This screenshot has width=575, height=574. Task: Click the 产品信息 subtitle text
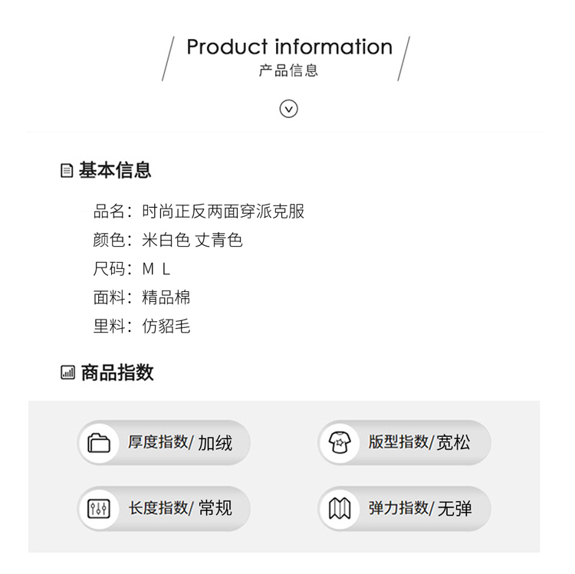[x=288, y=71]
